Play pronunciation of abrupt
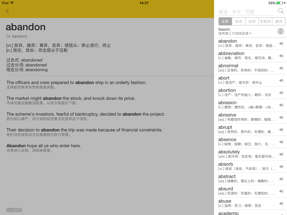The height and width of the screenshot is (215, 287). 281,130
